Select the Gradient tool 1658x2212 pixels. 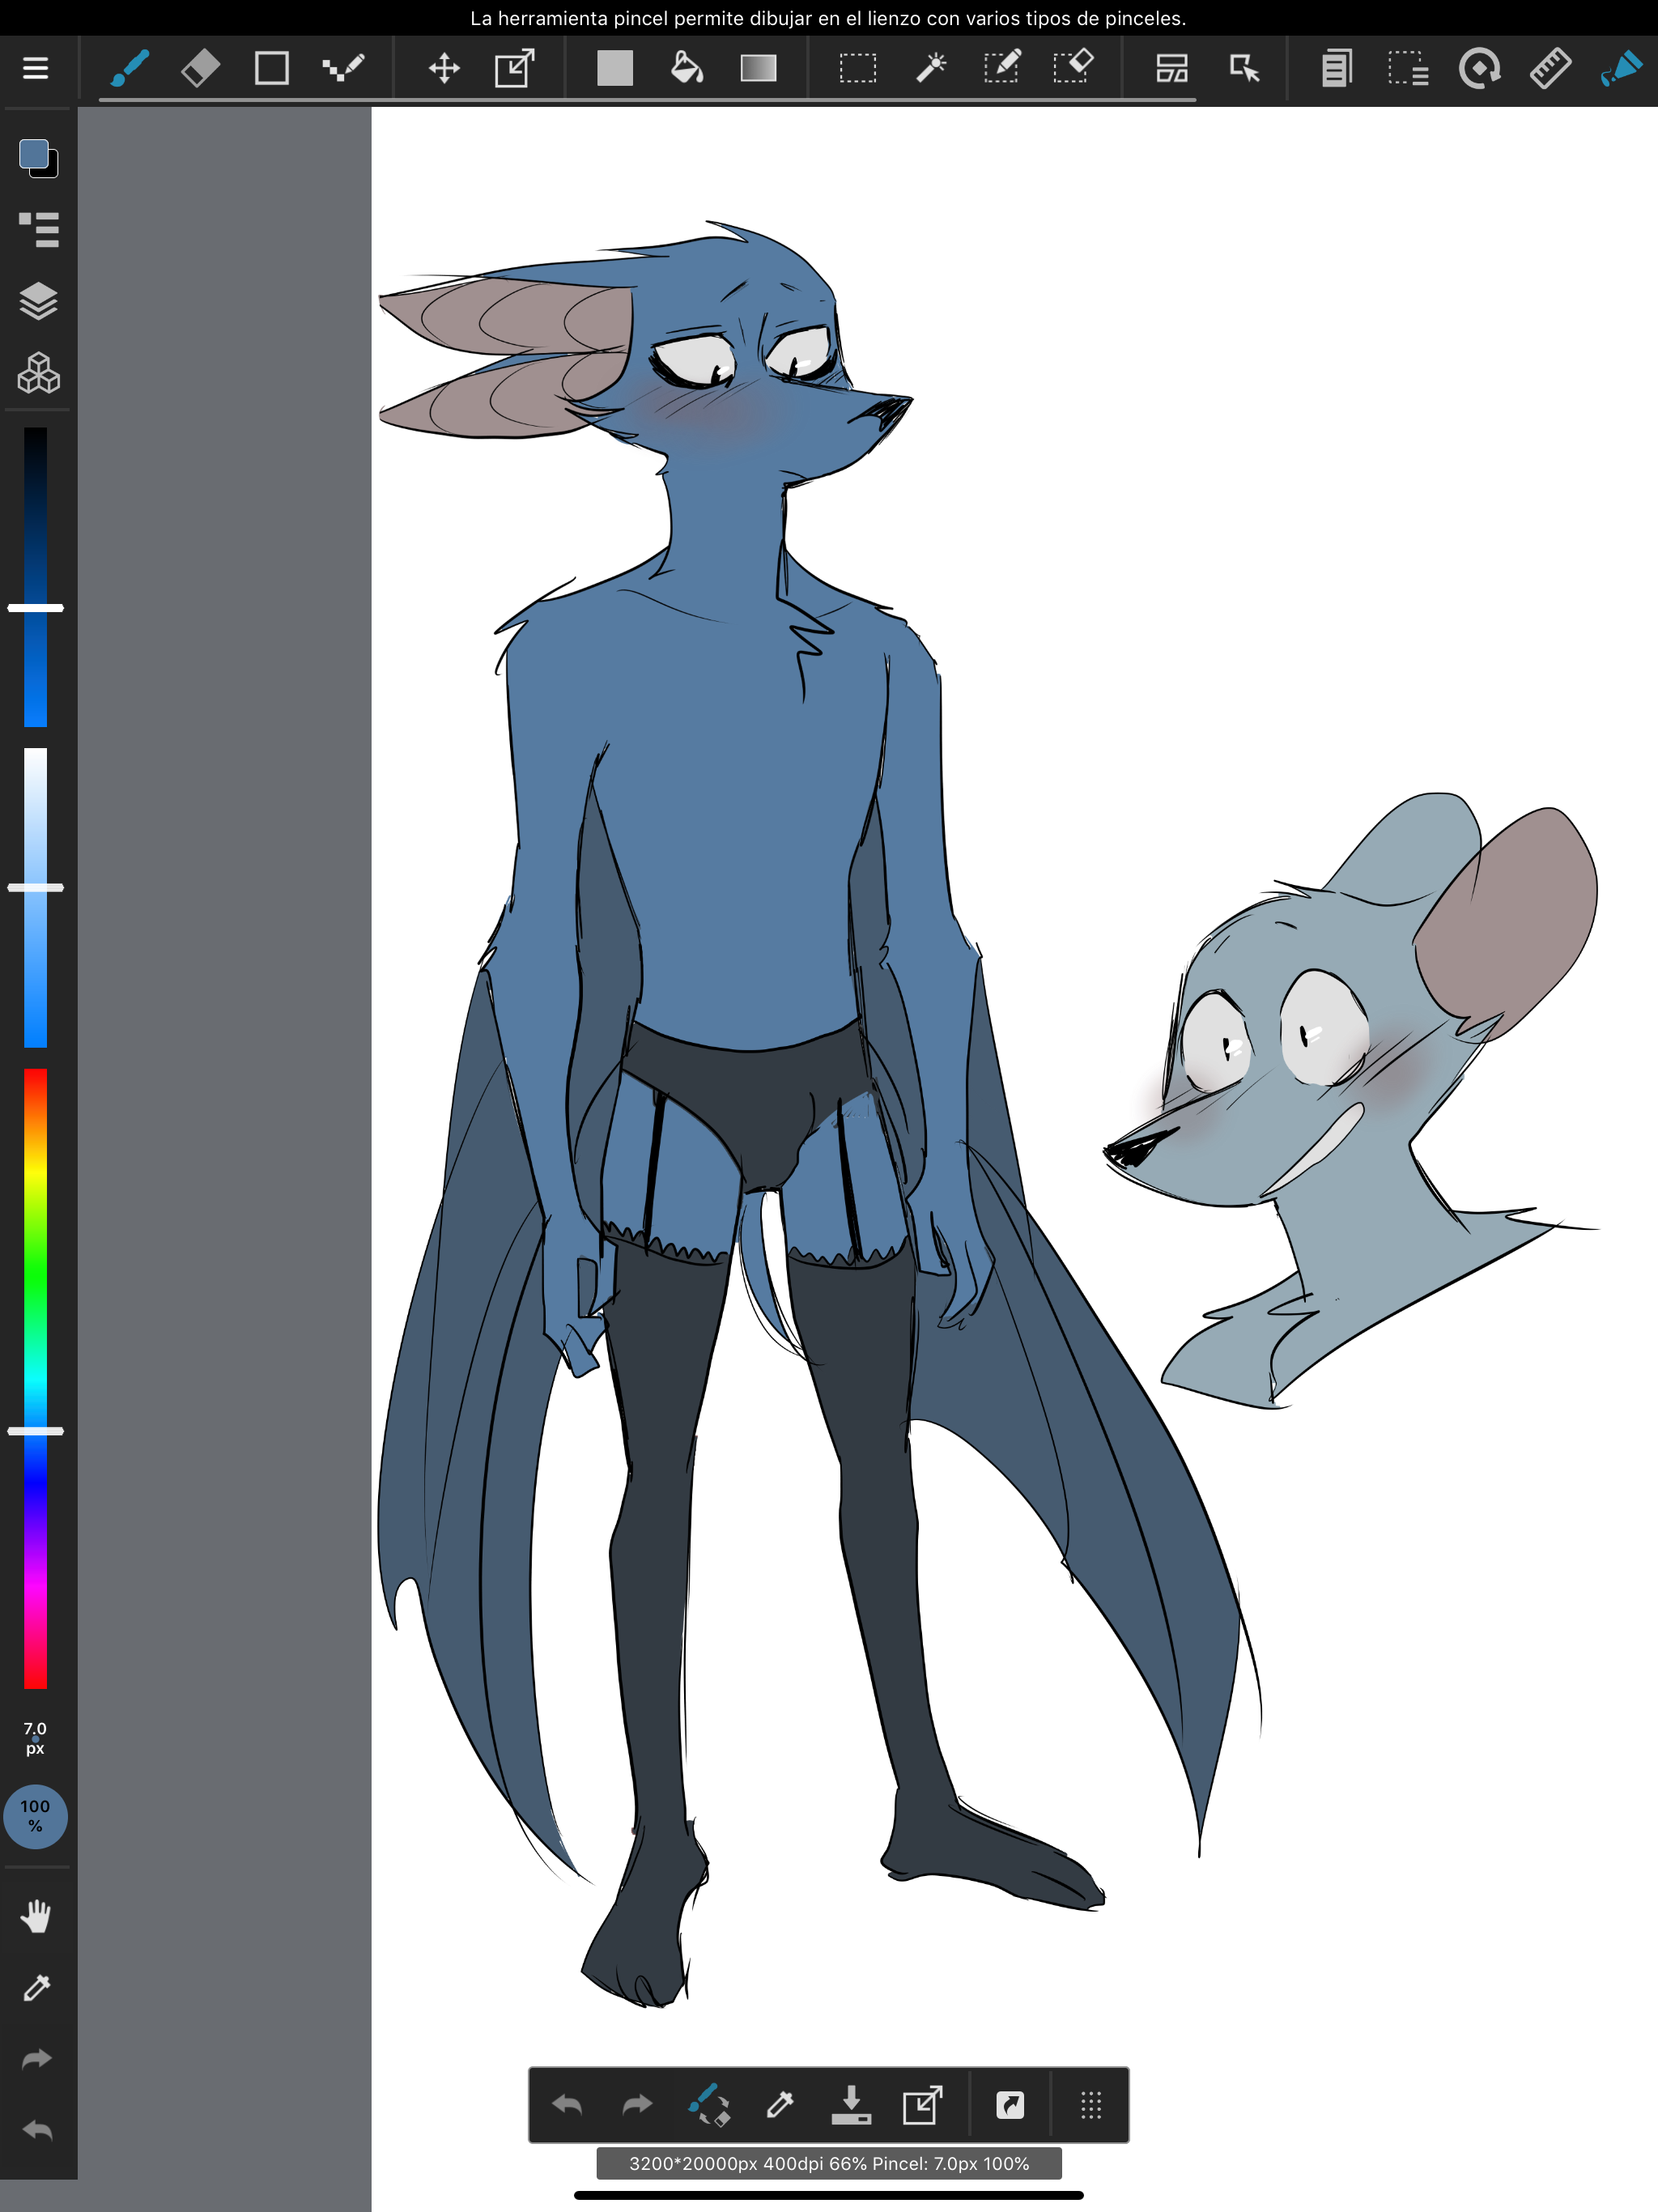758,68
